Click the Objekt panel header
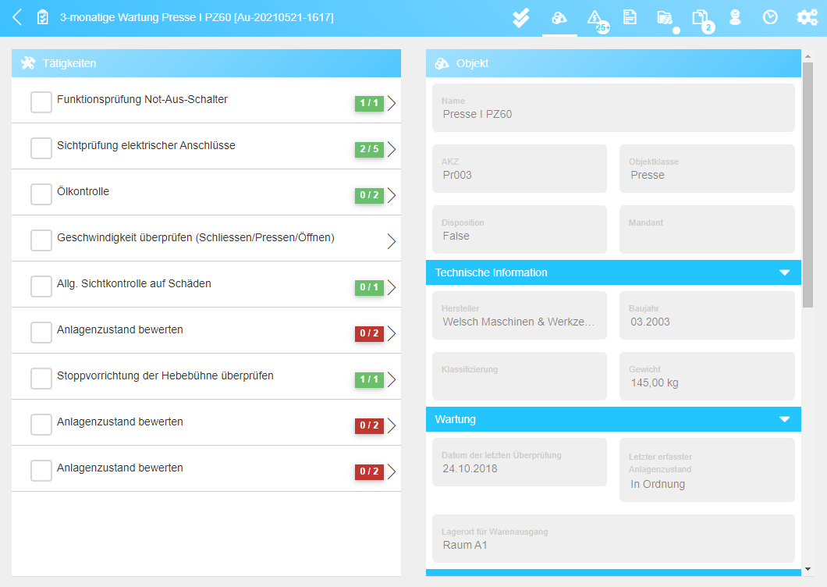Image resolution: width=827 pixels, height=587 pixels. click(613, 63)
